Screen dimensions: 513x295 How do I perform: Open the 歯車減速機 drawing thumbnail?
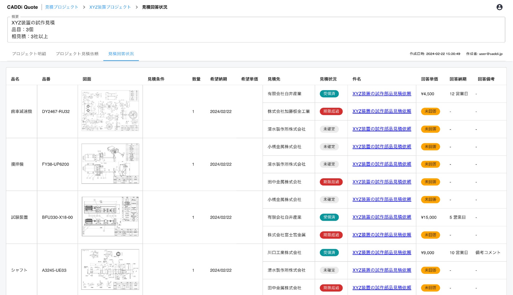tap(110, 111)
